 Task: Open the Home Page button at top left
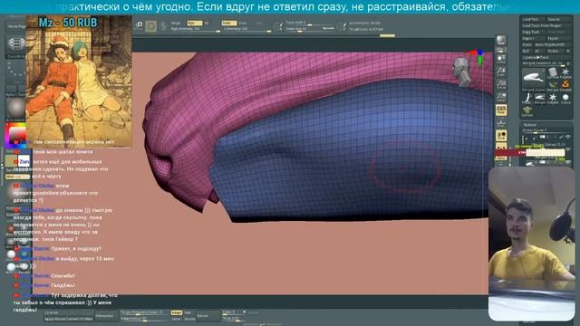coord(16,26)
